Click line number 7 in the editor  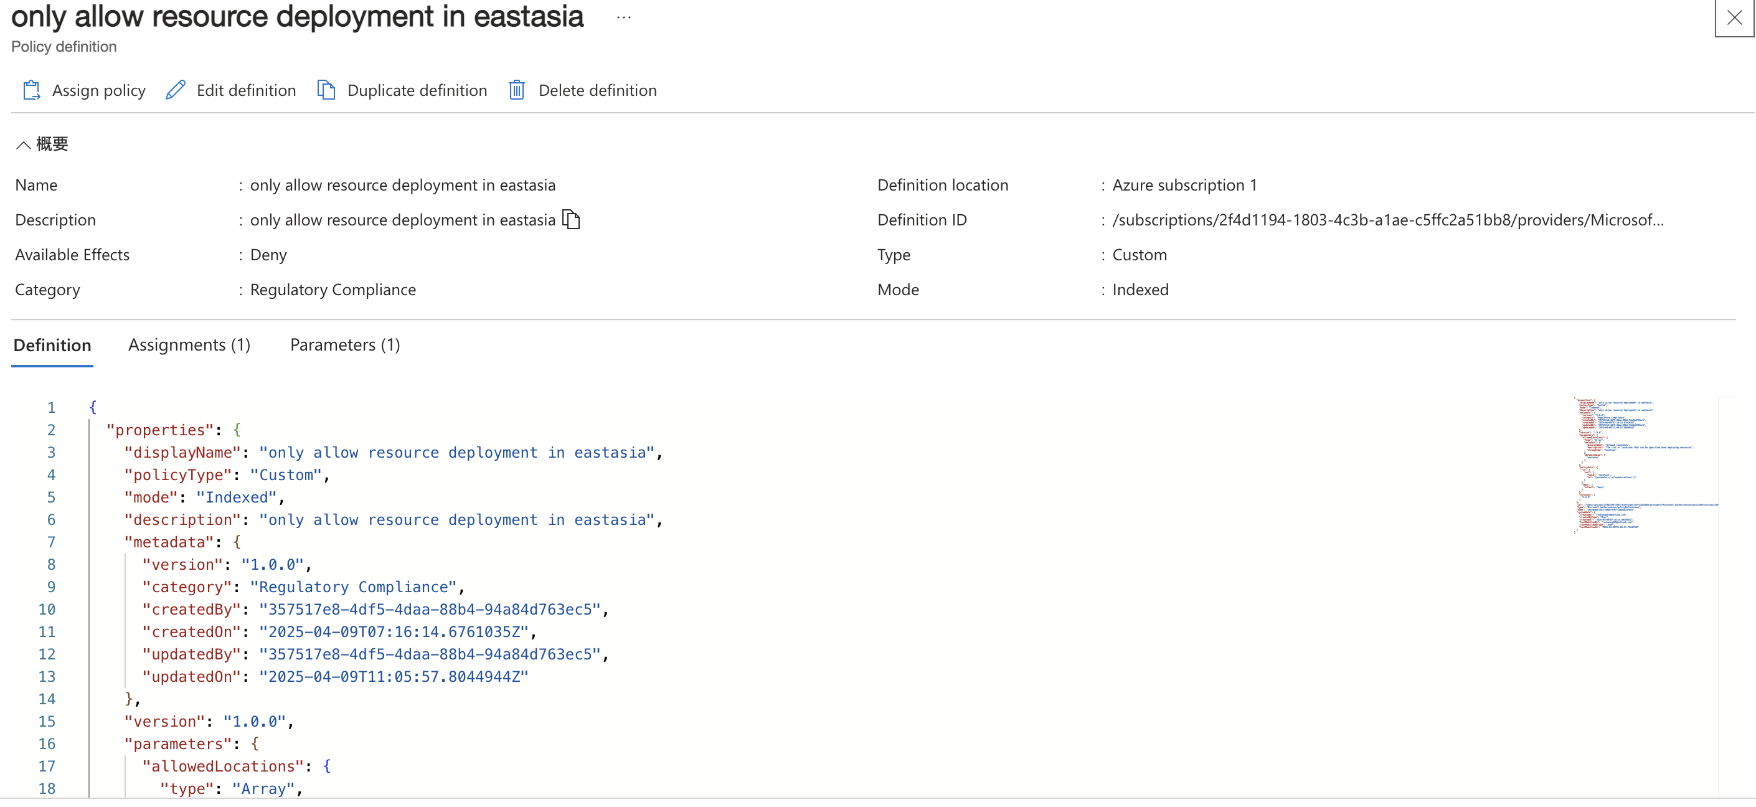pos(51,542)
